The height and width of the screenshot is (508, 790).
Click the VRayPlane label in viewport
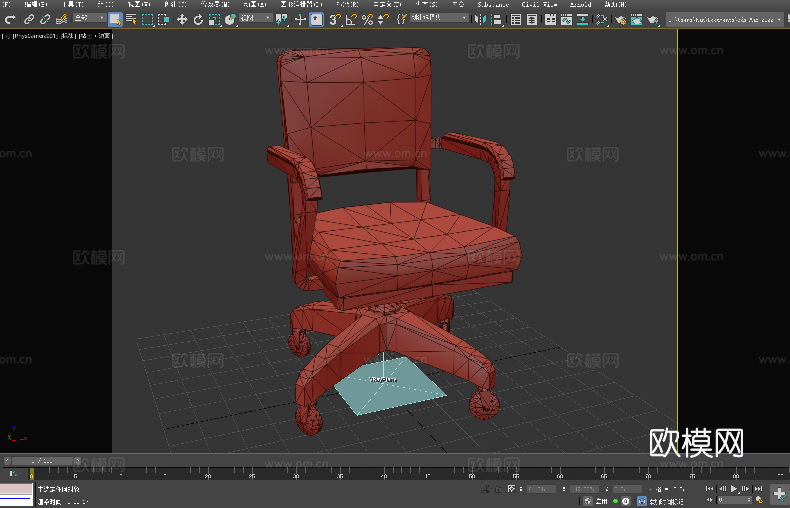[383, 379]
